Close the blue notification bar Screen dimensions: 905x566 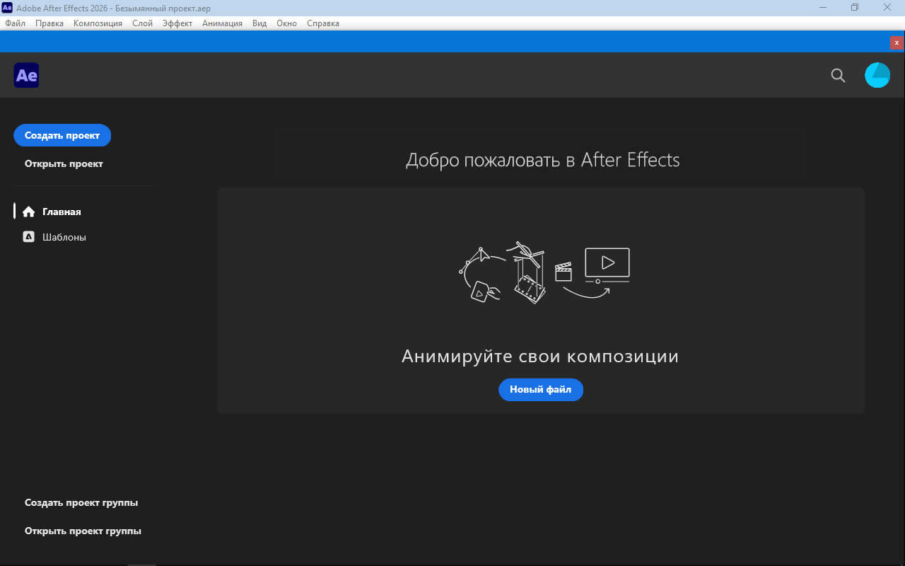[897, 42]
